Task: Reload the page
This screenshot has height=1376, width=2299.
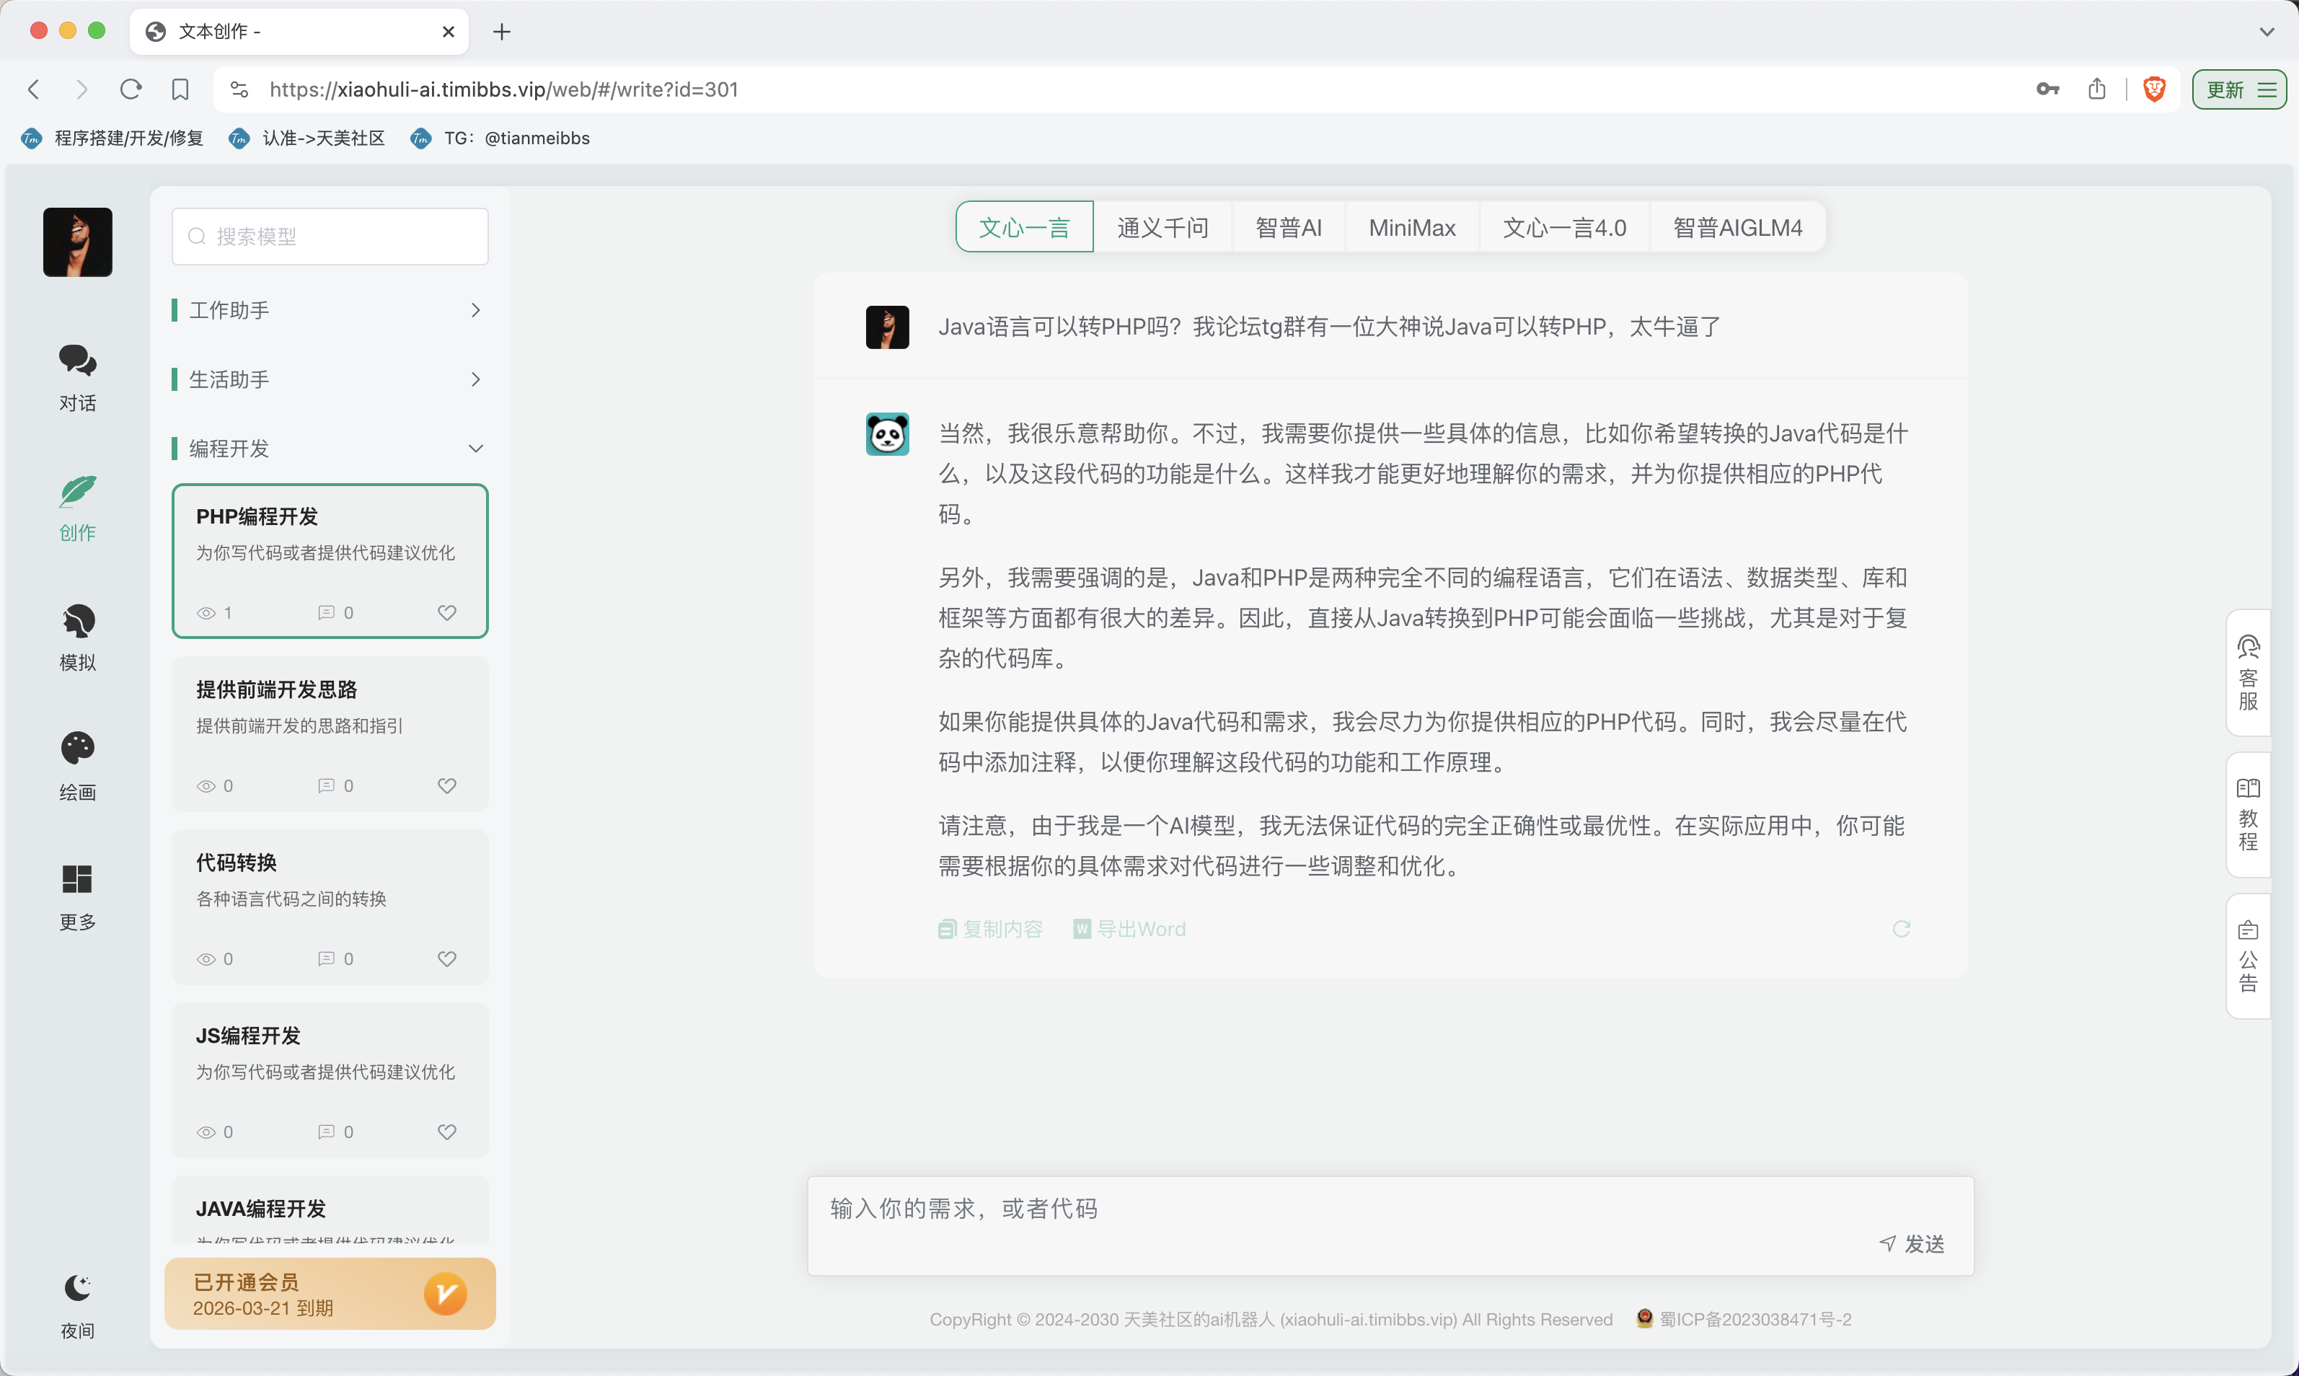Action: pos(131,89)
